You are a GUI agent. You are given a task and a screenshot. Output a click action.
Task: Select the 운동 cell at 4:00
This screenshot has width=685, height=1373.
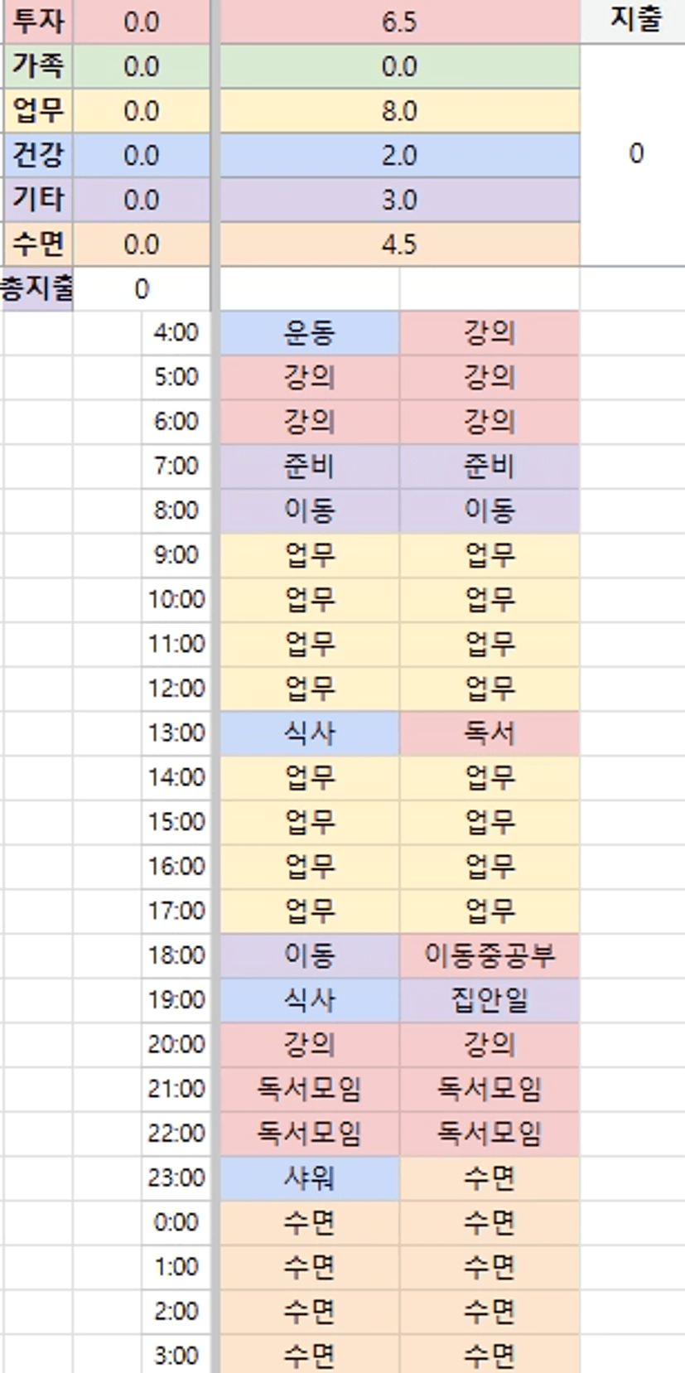pos(309,333)
